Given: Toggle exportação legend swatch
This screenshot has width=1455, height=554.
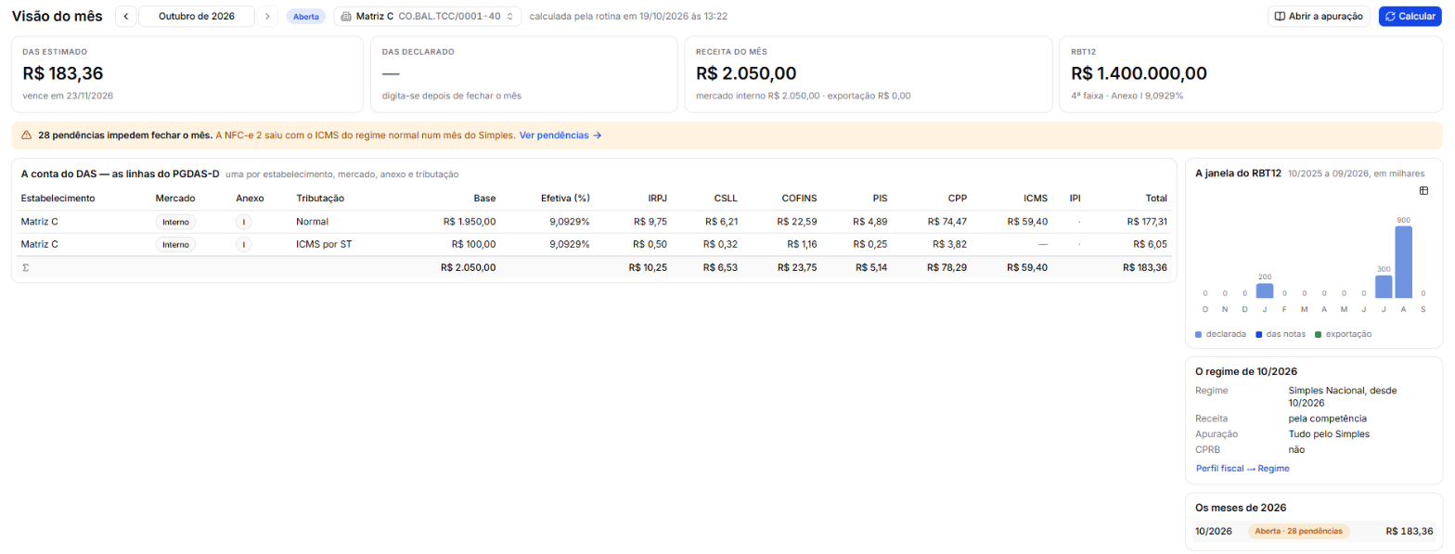Looking at the screenshot, I should (x=1319, y=334).
